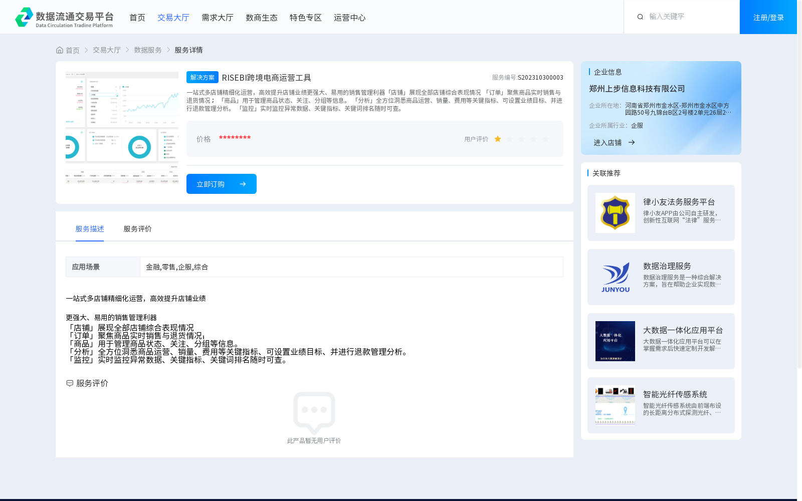The height and width of the screenshot is (501, 802).
Task: Click the 金融,零售,企服,综合 cell
Action: [351, 267]
